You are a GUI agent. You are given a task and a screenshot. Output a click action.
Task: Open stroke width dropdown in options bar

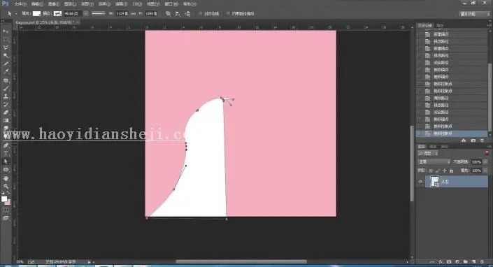pyautogui.click(x=86, y=13)
